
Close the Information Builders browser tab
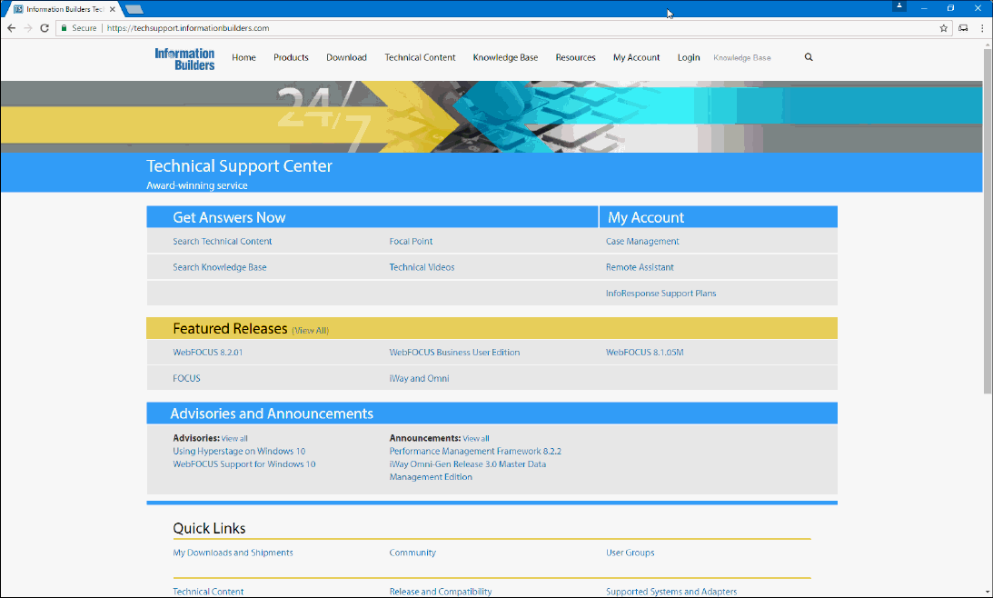(112, 9)
